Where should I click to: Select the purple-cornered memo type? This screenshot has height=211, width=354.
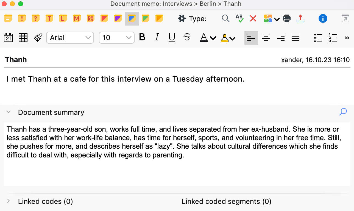pos(118,19)
